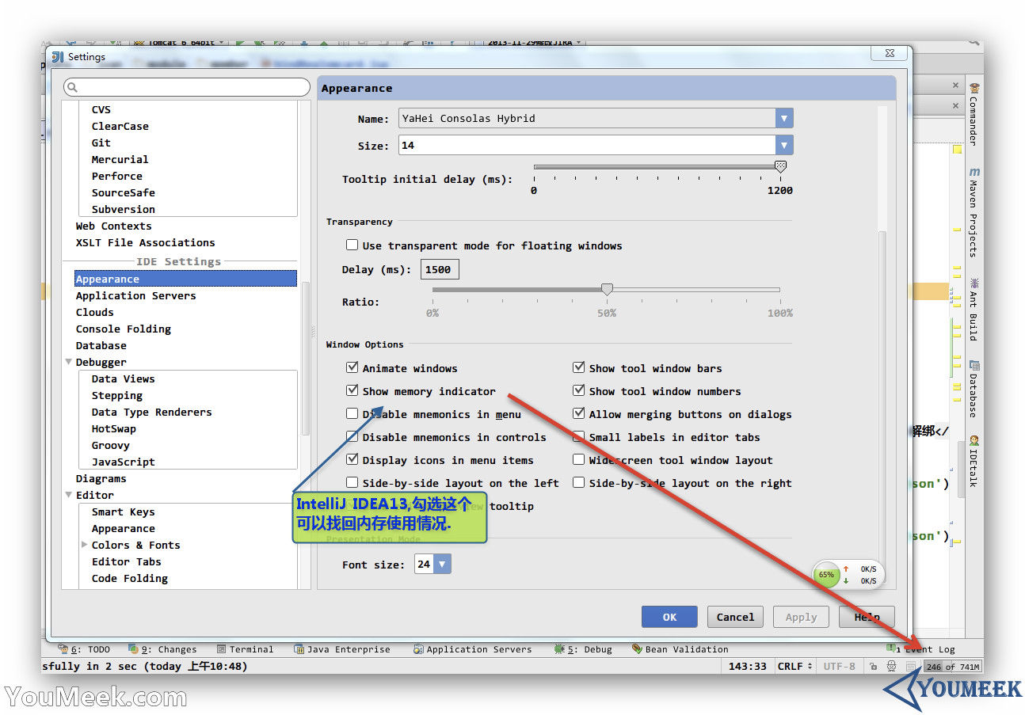Expand the Colors & Fonts node
Viewport: 1025px width, 715px height.
click(x=85, y=545)
